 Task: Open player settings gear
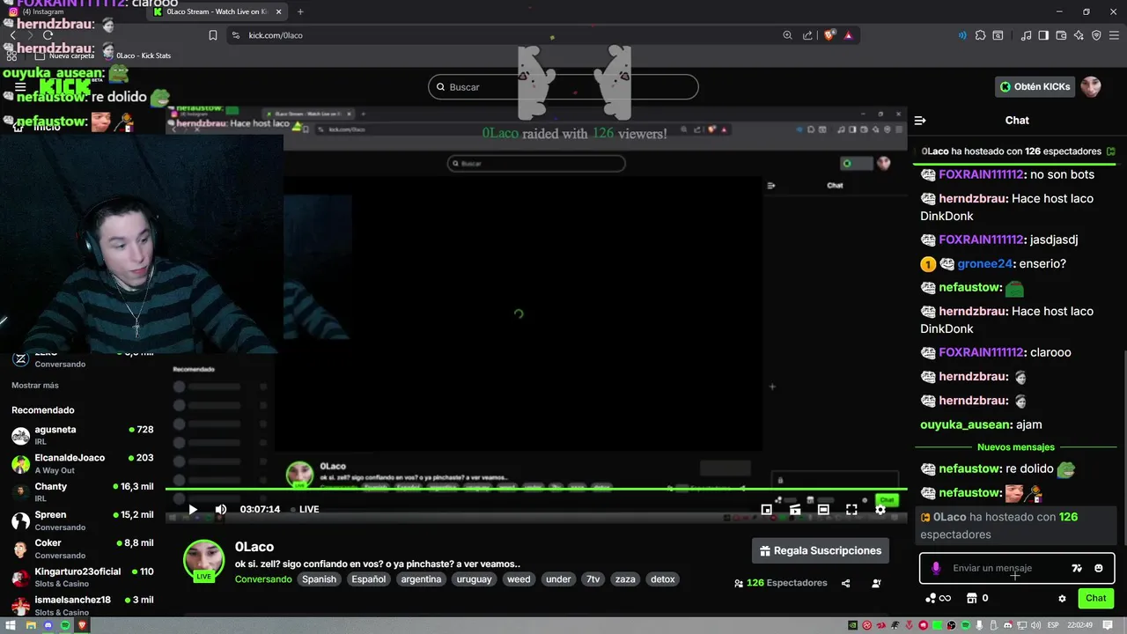(880, 509)
